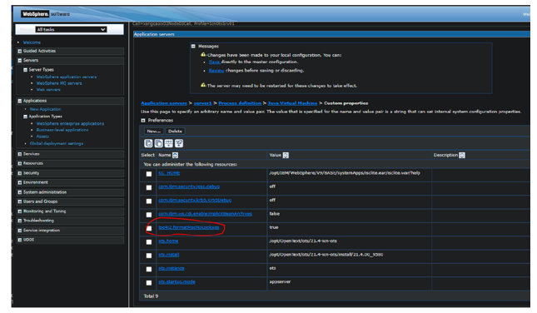Open the ots.startup.mode property link
Screen dimensions: 537x313
point(177,282)
